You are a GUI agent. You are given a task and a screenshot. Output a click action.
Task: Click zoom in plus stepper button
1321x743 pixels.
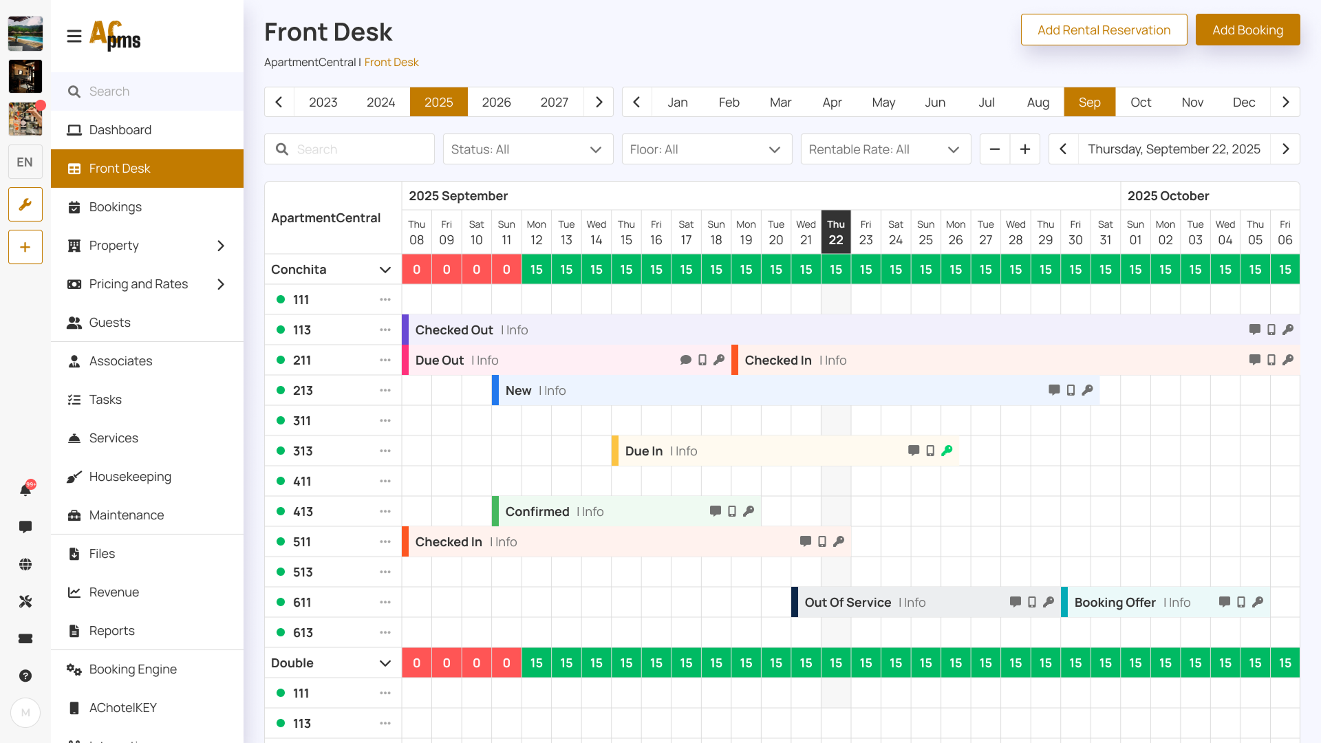click(x=1025, y=149)
